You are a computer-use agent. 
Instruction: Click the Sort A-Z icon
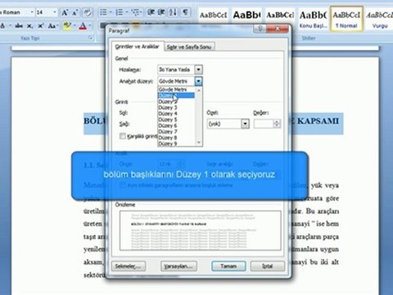point(173,12)
